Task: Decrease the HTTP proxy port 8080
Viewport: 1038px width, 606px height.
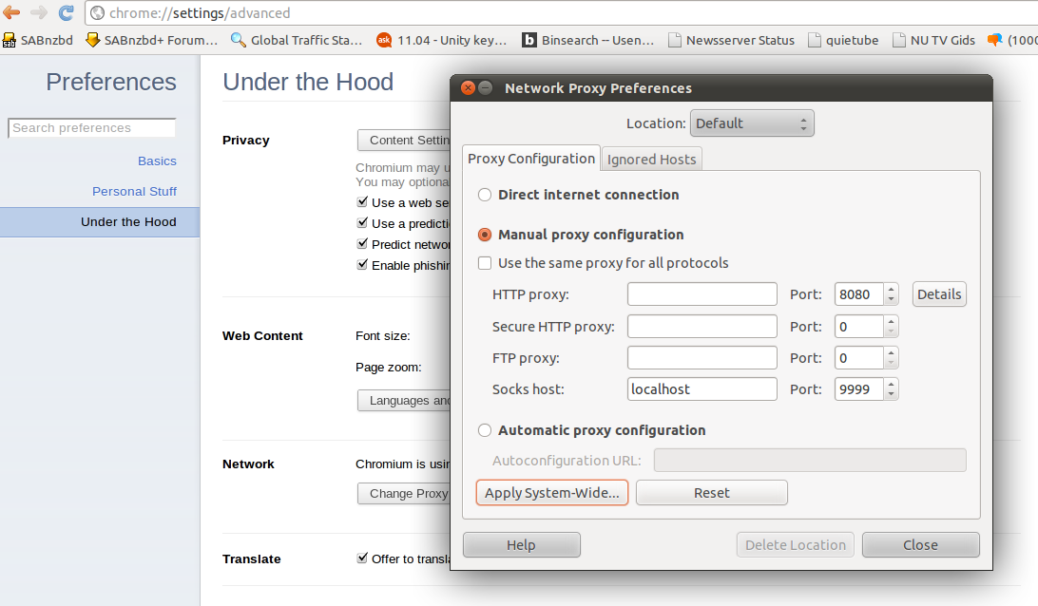Action: coord(891,300)
